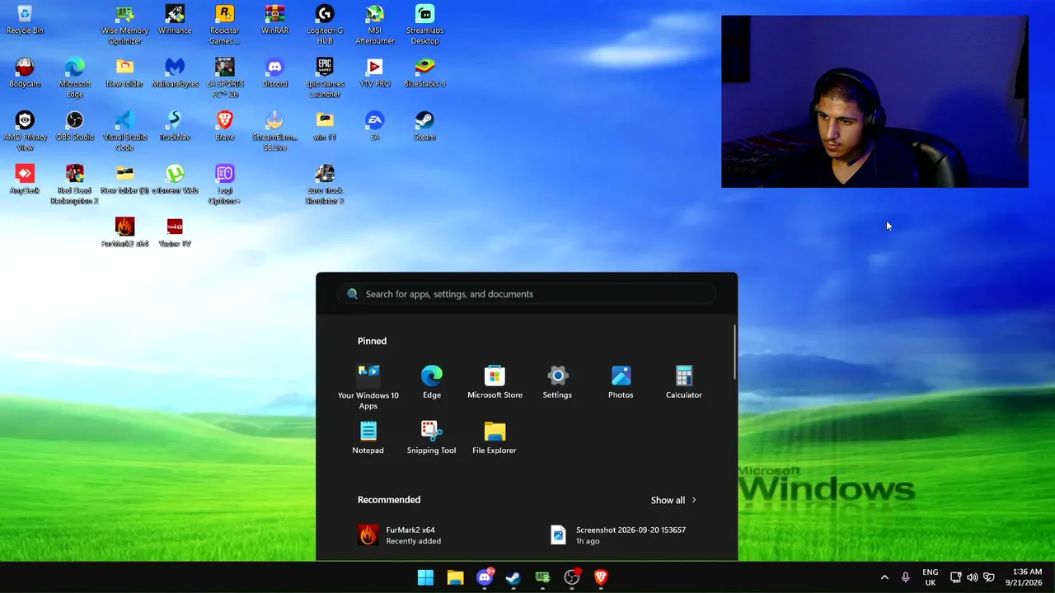1055x593 pixels.
Task: Open the volume control in tray
Action: [x=972, y=577]
